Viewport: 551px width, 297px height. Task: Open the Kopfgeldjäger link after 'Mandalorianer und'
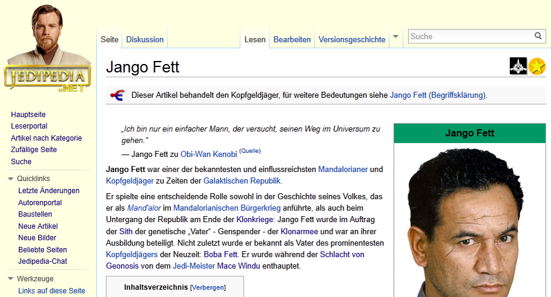130,181
